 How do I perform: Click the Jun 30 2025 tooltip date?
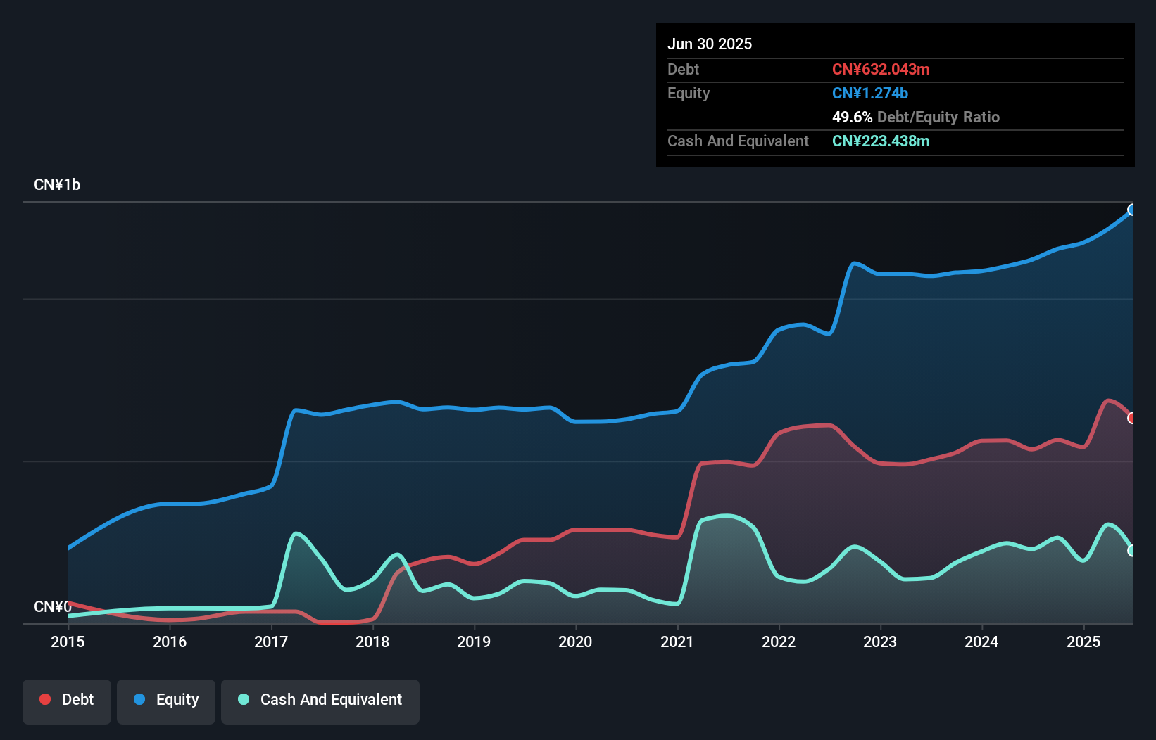710,44
